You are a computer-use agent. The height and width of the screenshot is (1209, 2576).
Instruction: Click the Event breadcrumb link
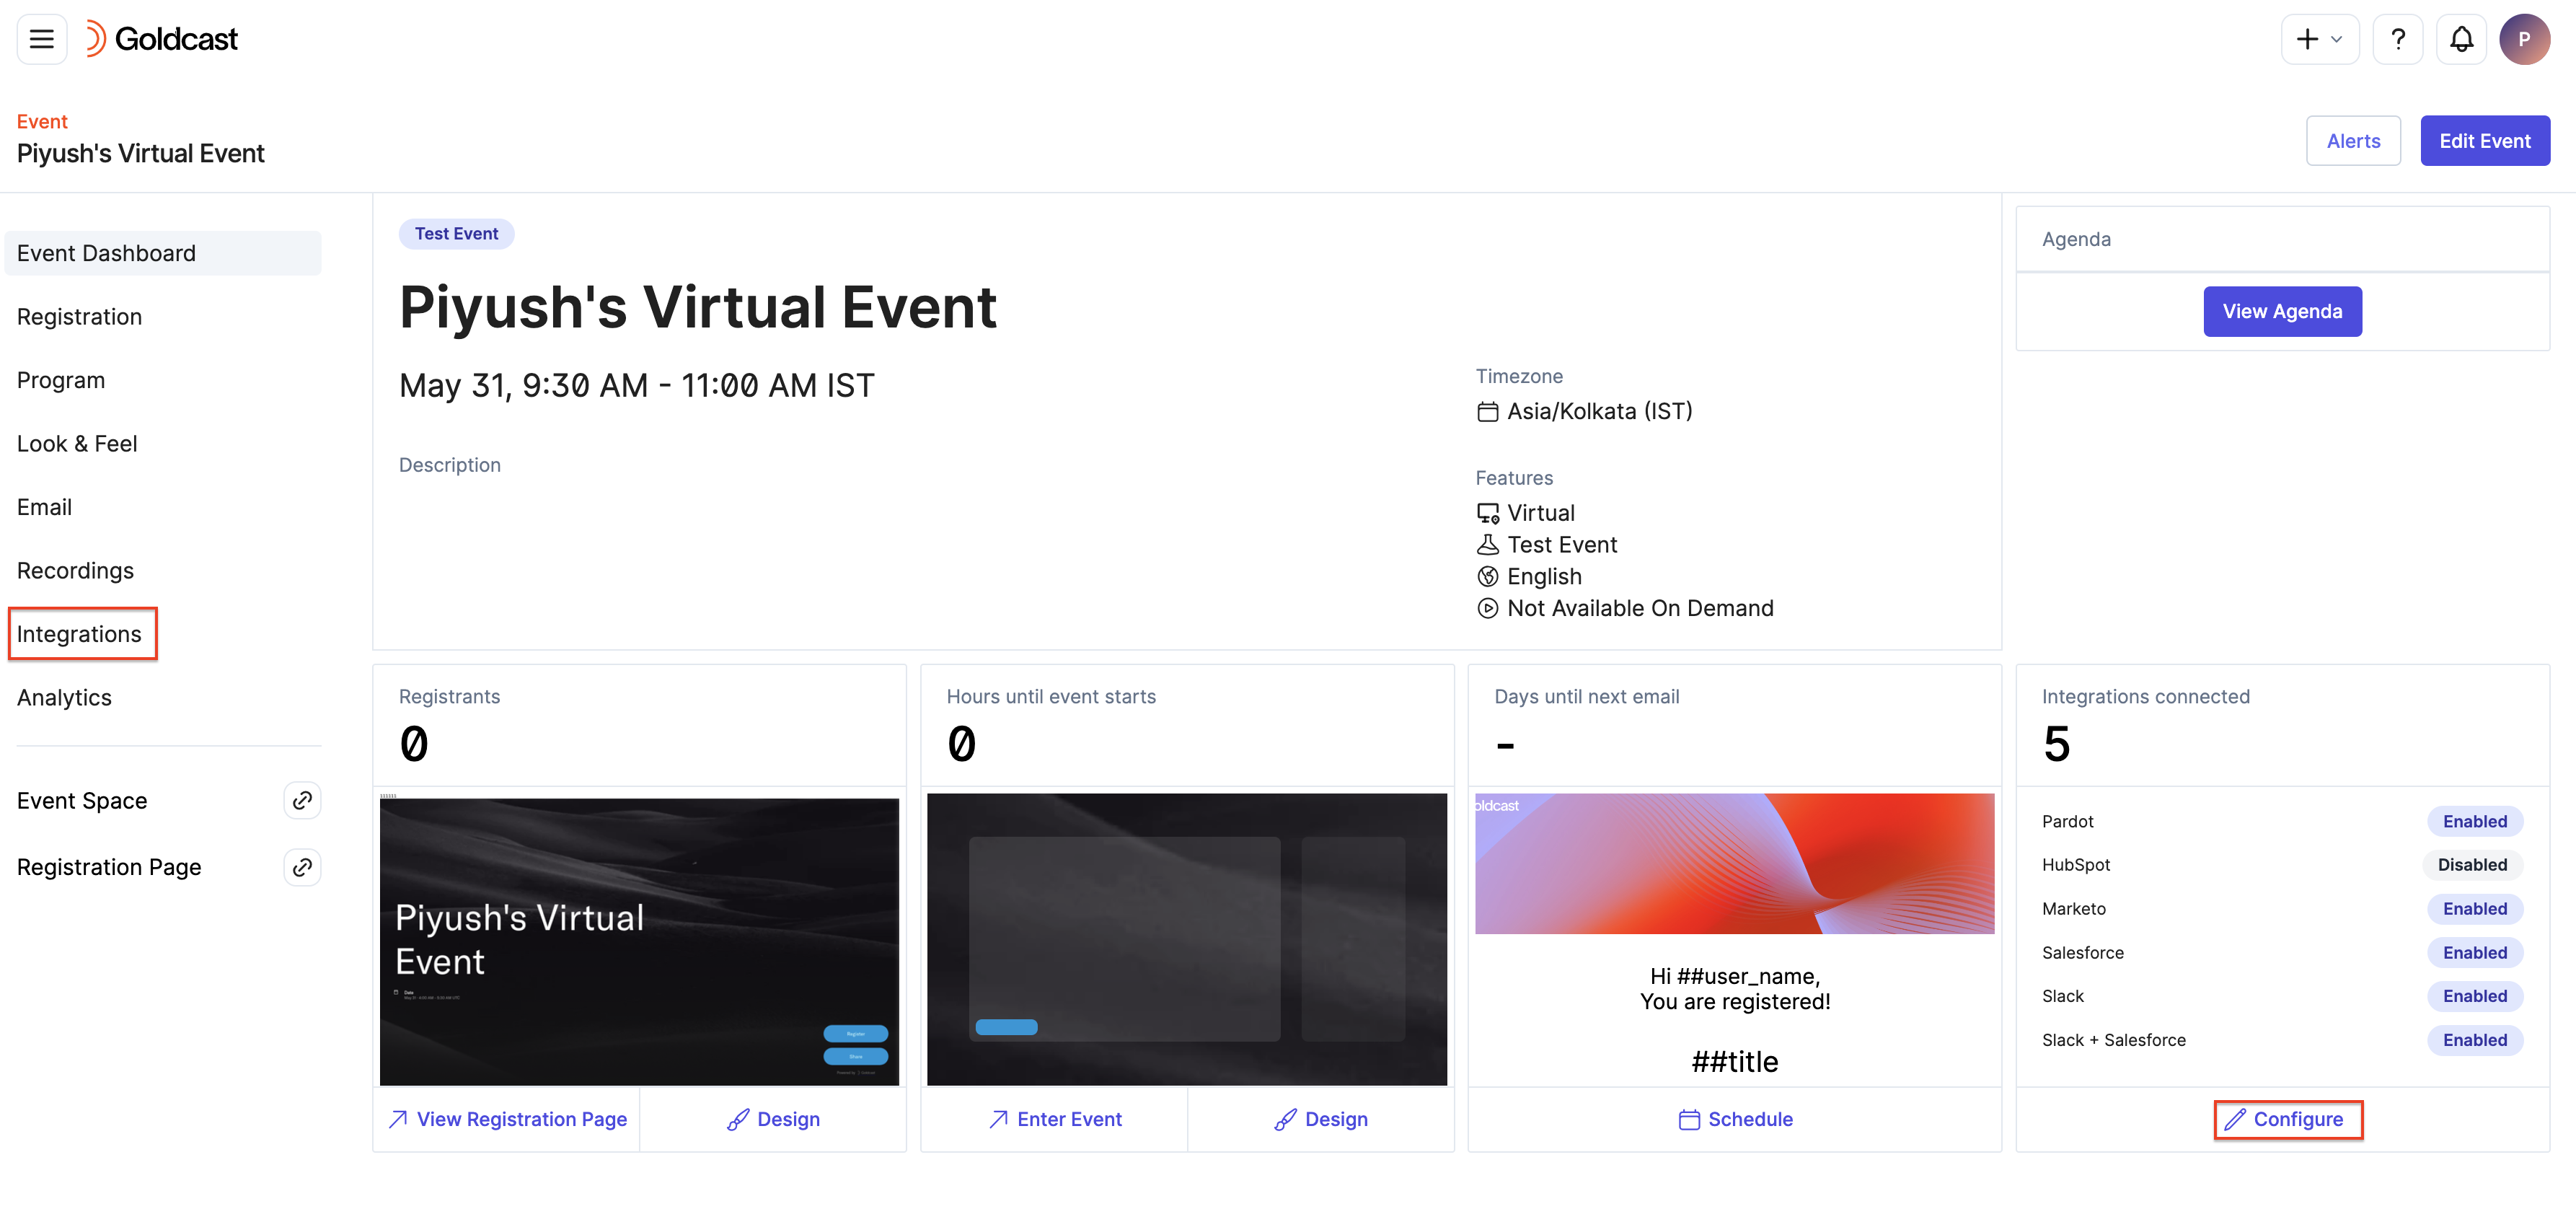(42, 121)
